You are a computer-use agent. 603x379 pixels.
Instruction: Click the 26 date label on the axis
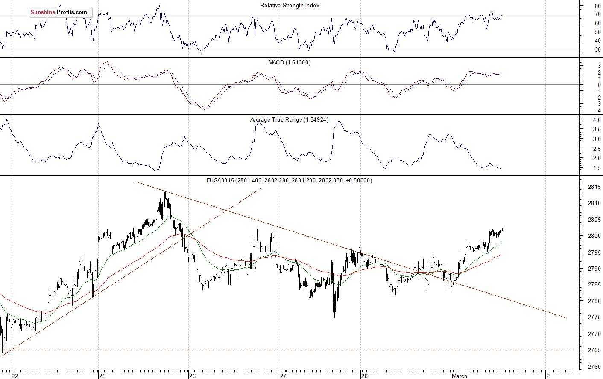pos(192,376)
